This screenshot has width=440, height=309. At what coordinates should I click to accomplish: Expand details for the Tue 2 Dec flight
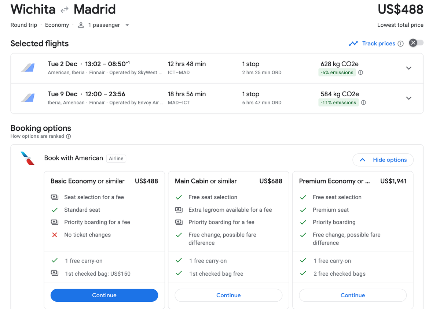click(408, 68)
